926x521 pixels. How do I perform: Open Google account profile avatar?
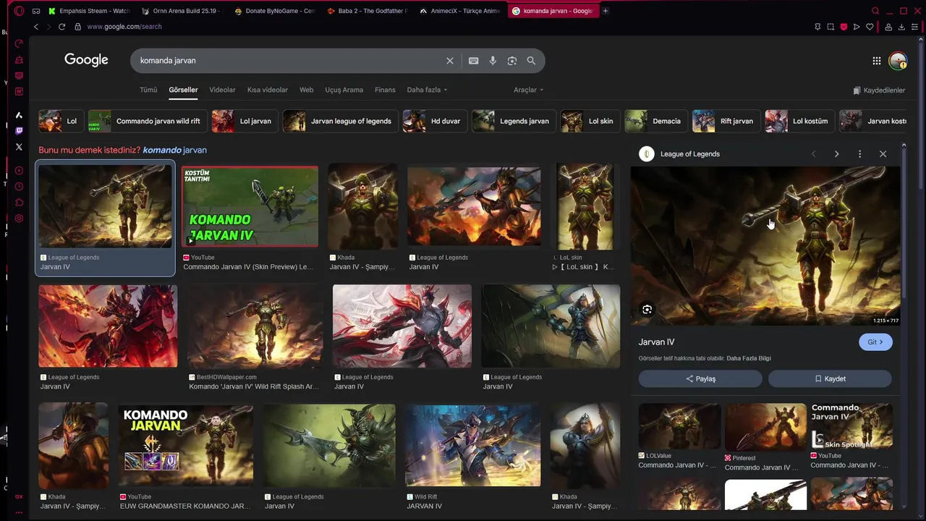(x=898, y=61)
